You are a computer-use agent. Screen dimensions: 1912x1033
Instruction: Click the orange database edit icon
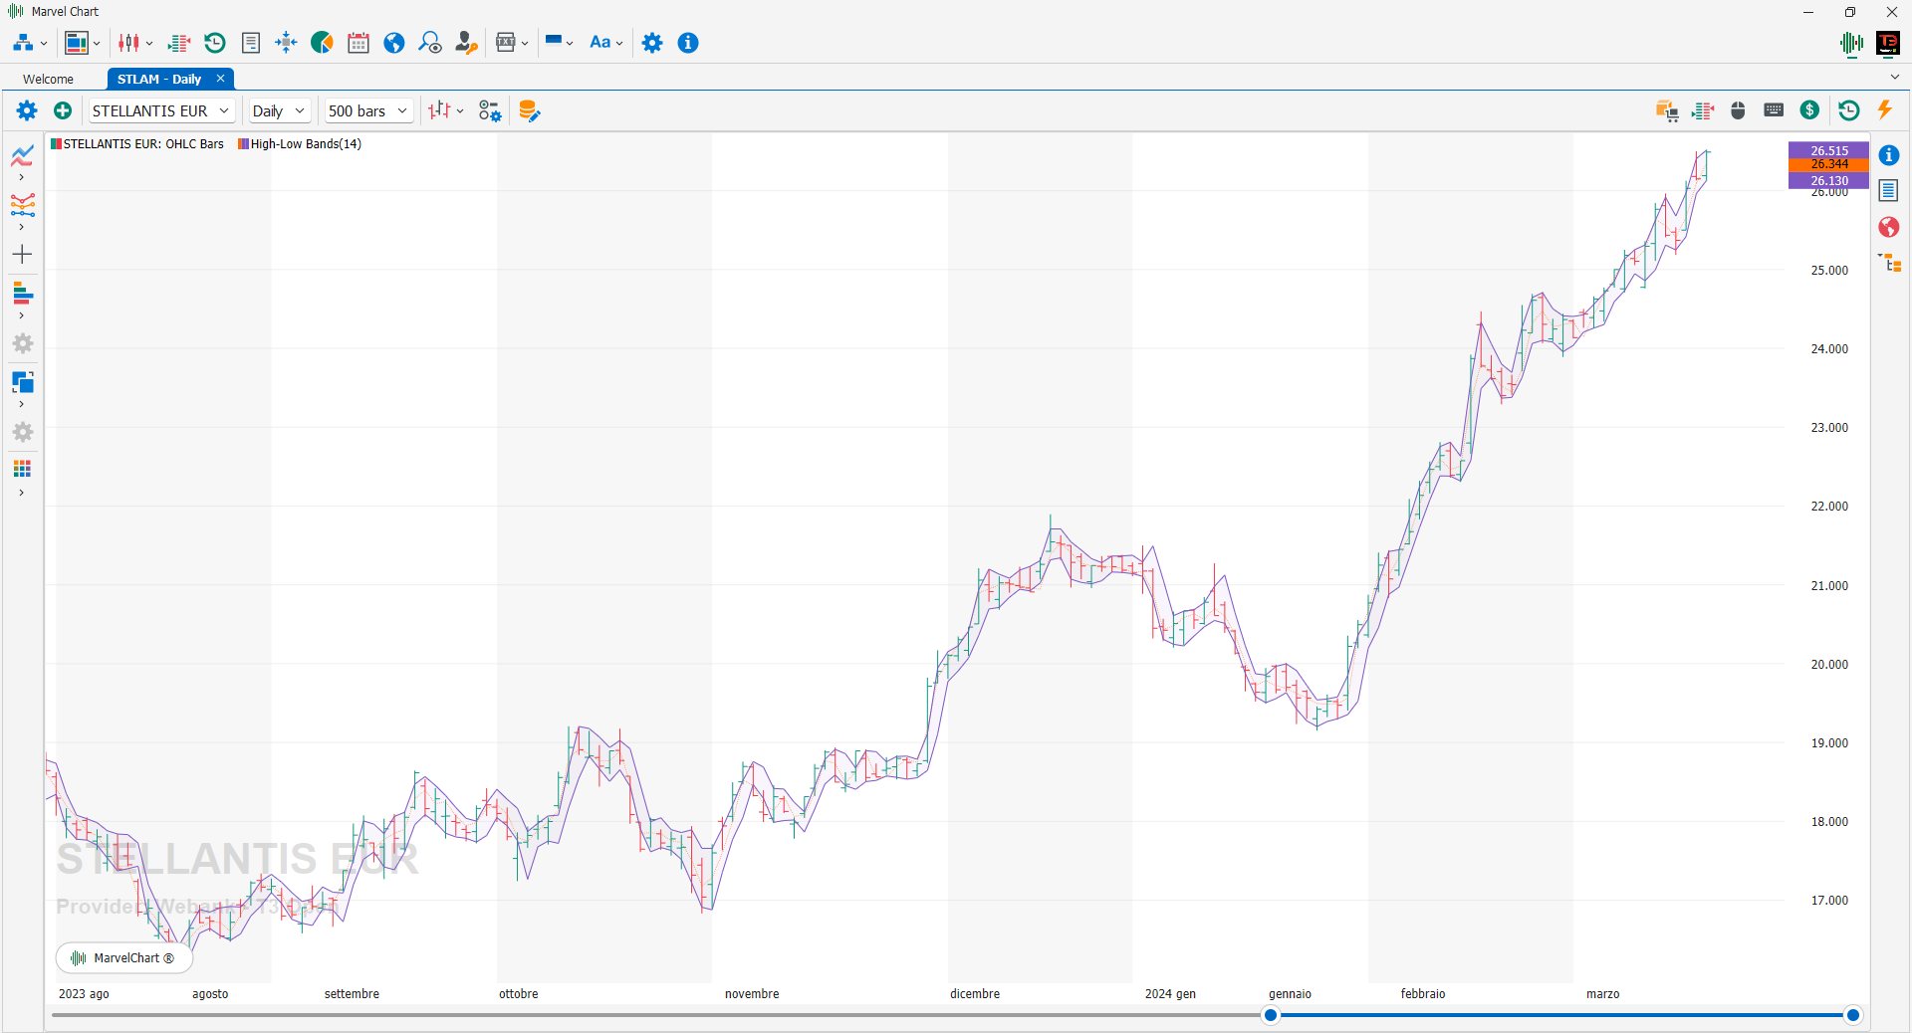click(529, 111)
